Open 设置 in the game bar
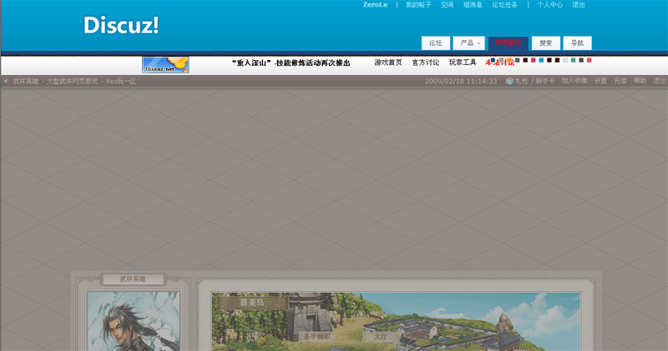 pos(600,81)
